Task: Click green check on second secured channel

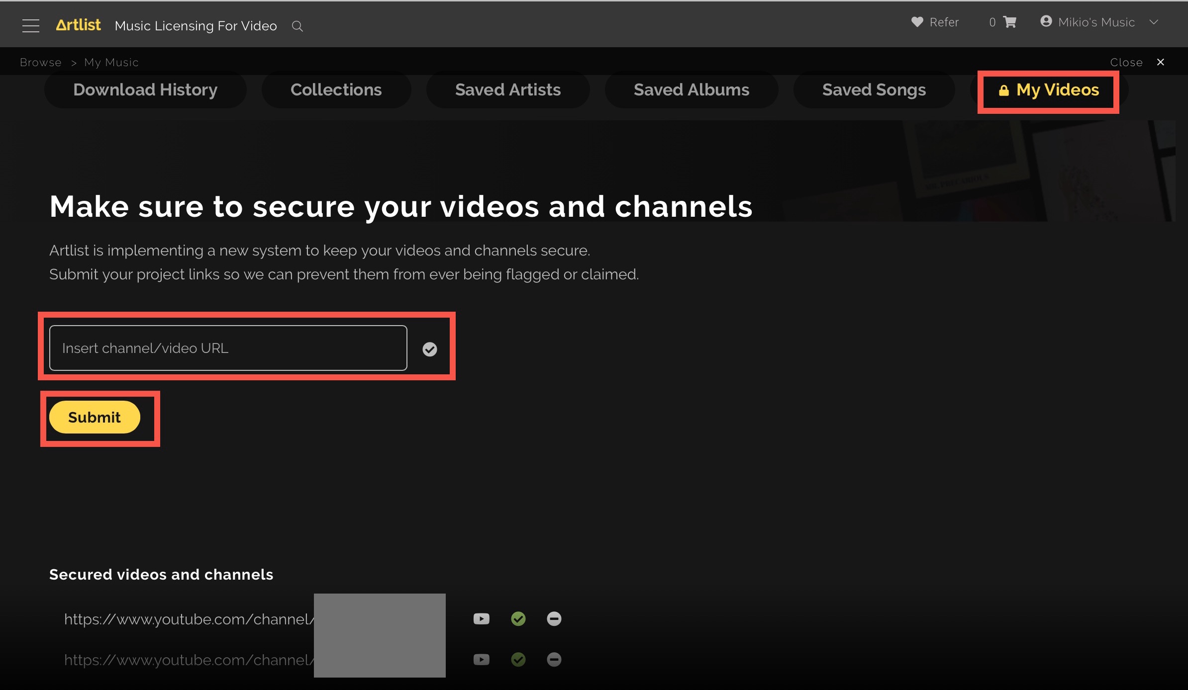Action: (x=518, y=660)
